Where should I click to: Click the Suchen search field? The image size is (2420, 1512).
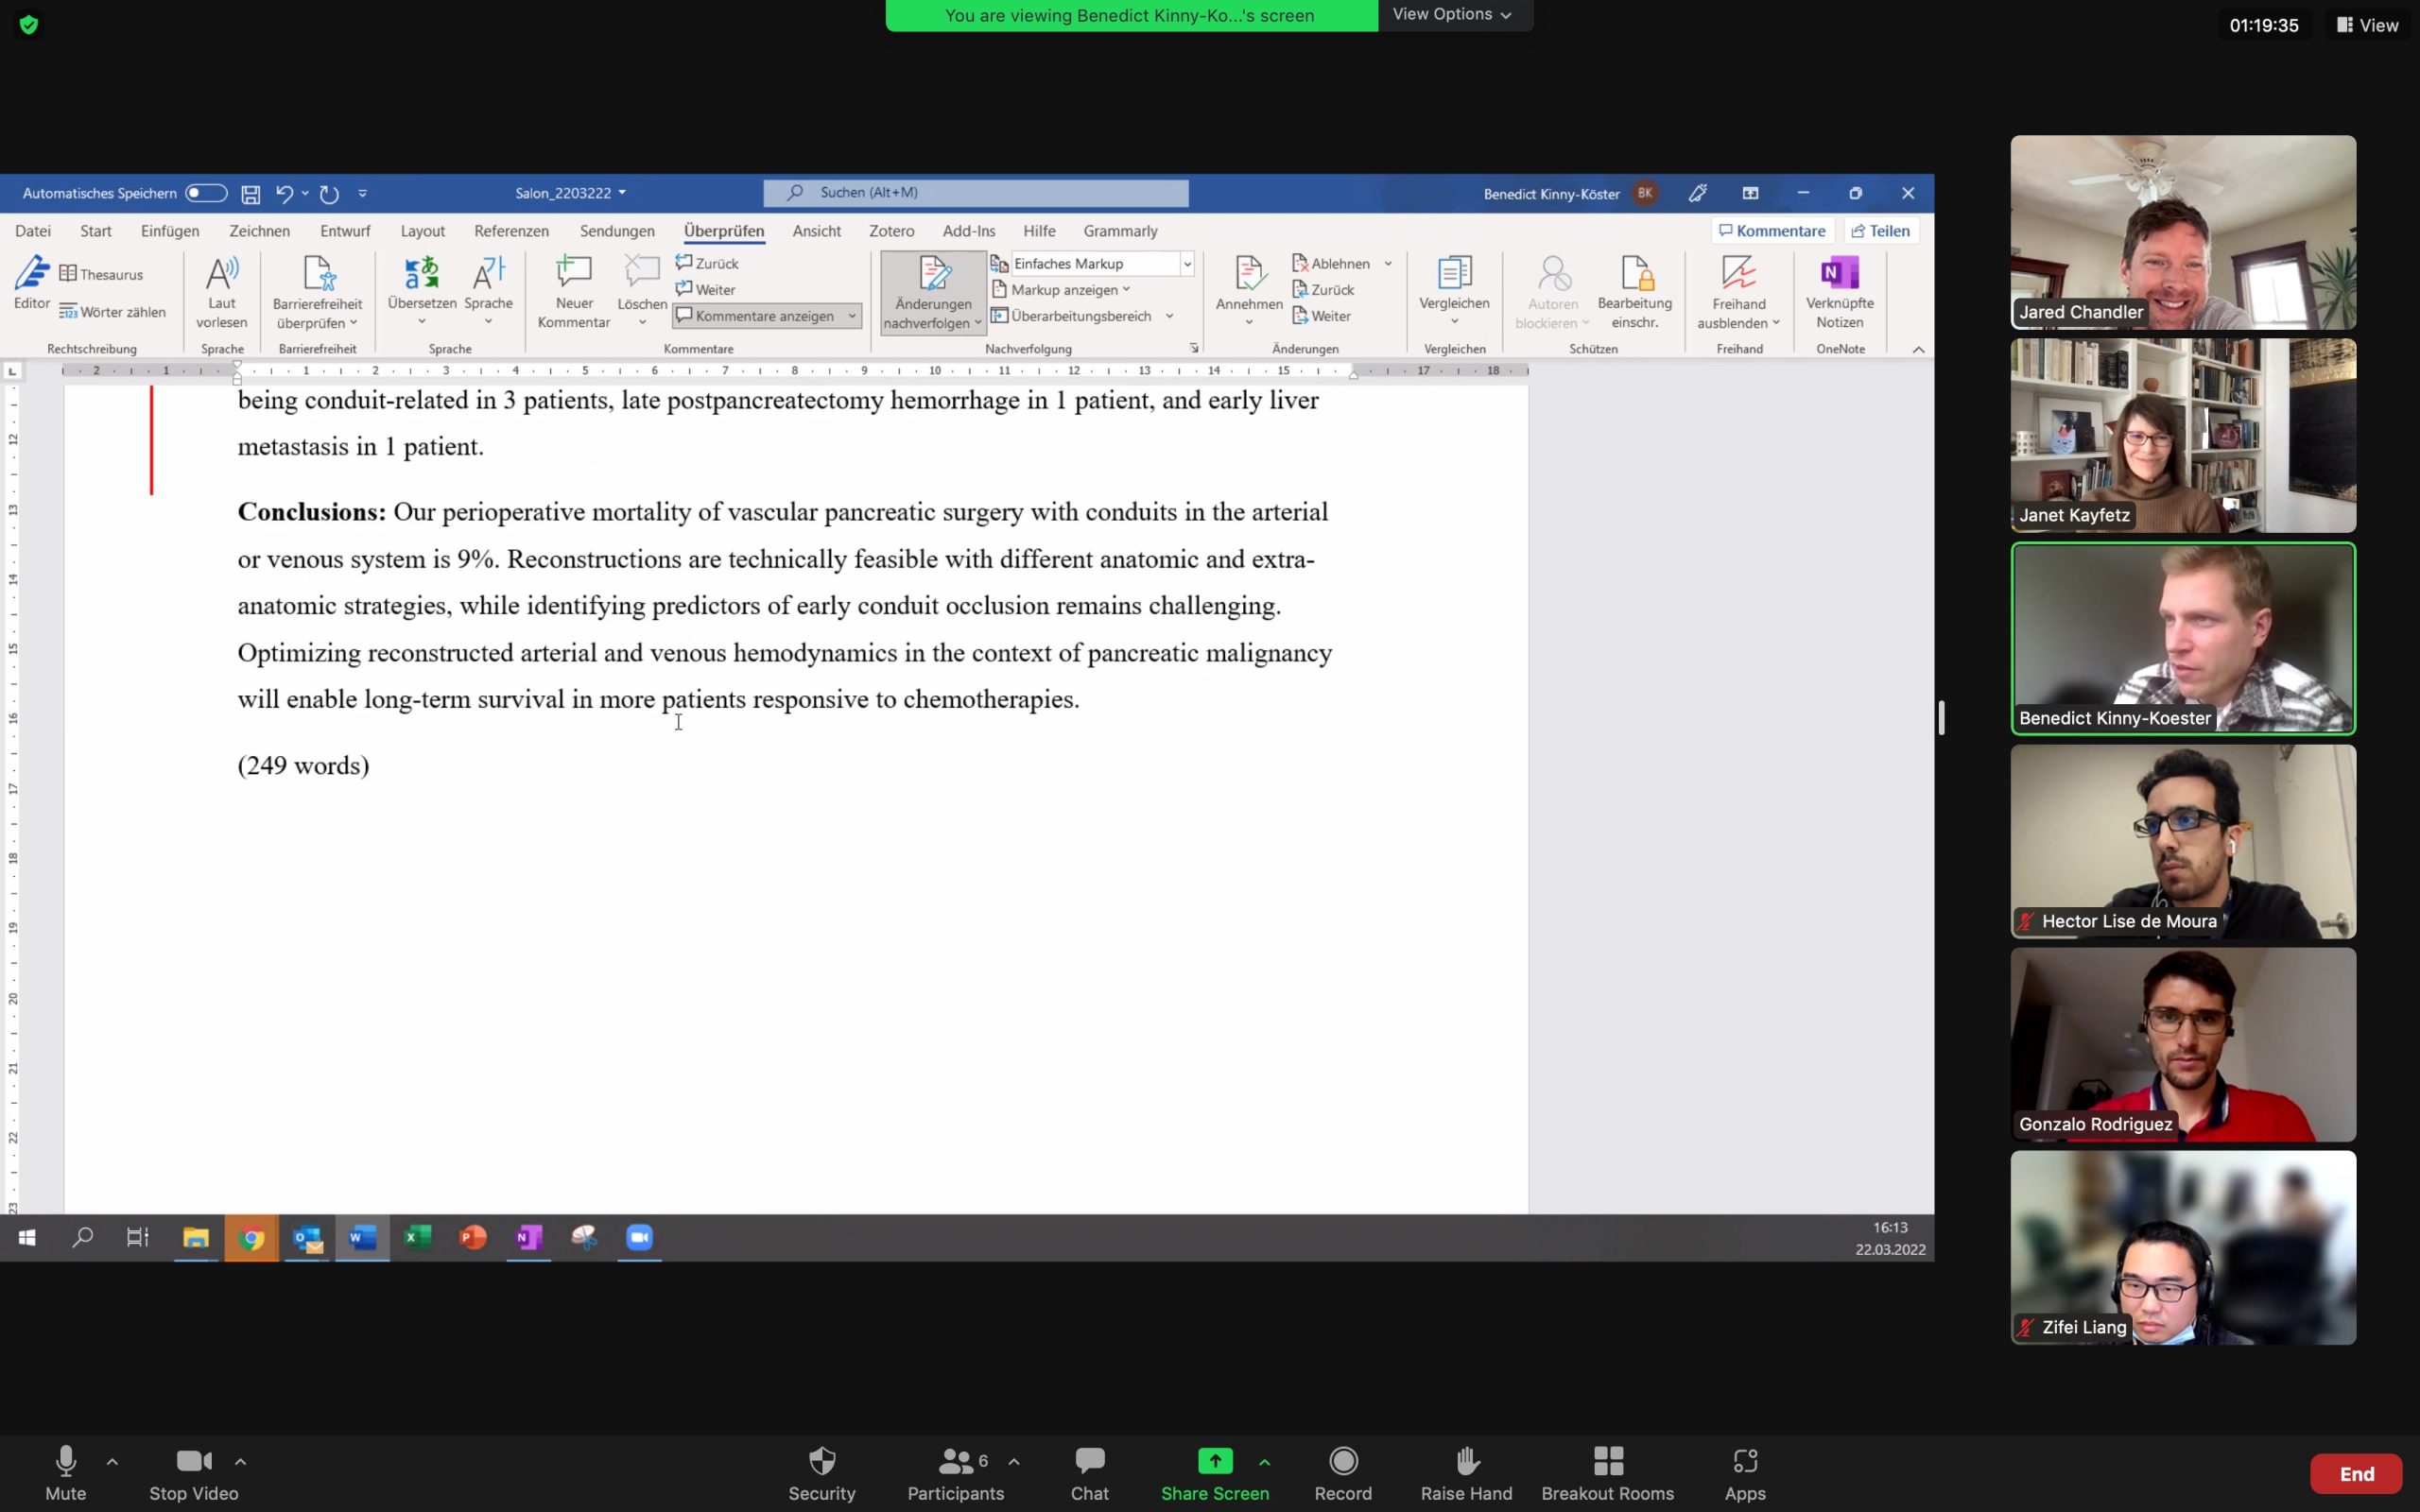(x=975, y=192)
